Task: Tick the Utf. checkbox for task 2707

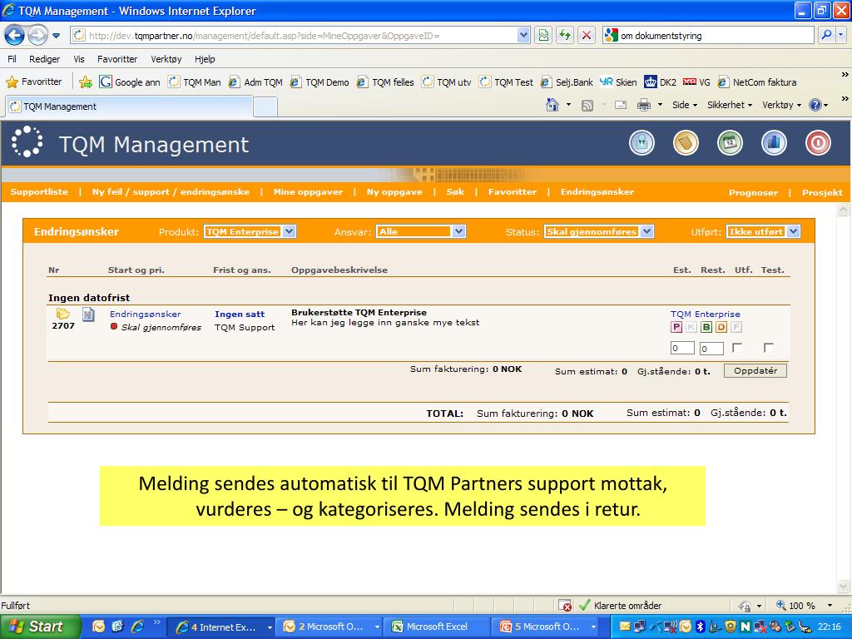Action: [x=737, y=348]
